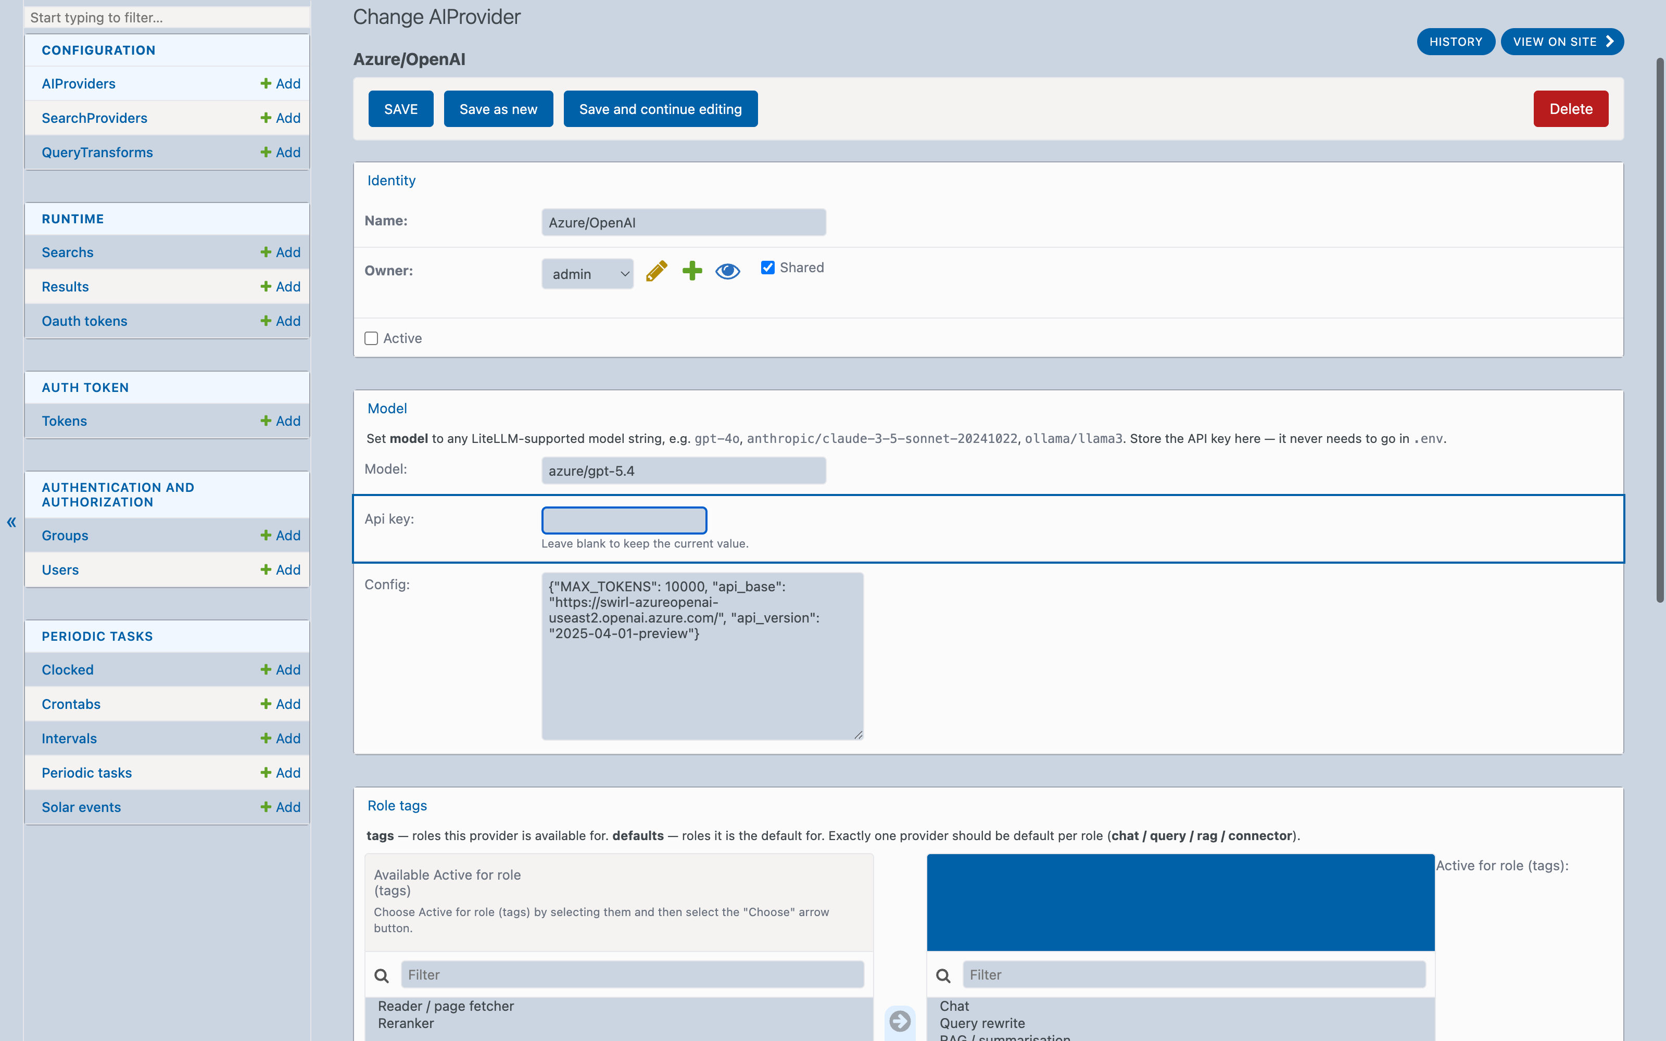This screenshot has height=1041, width=1666.
Task: Enable the Active checkbox
Action: click(371, 338)
